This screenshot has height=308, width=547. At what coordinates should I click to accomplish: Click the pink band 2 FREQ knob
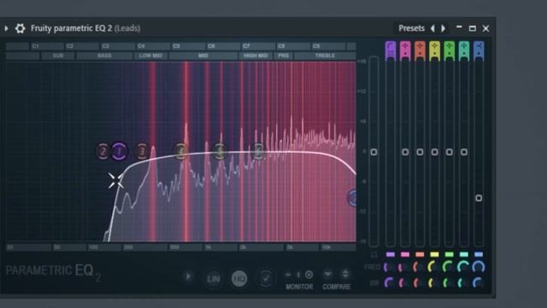pos(404,268)
